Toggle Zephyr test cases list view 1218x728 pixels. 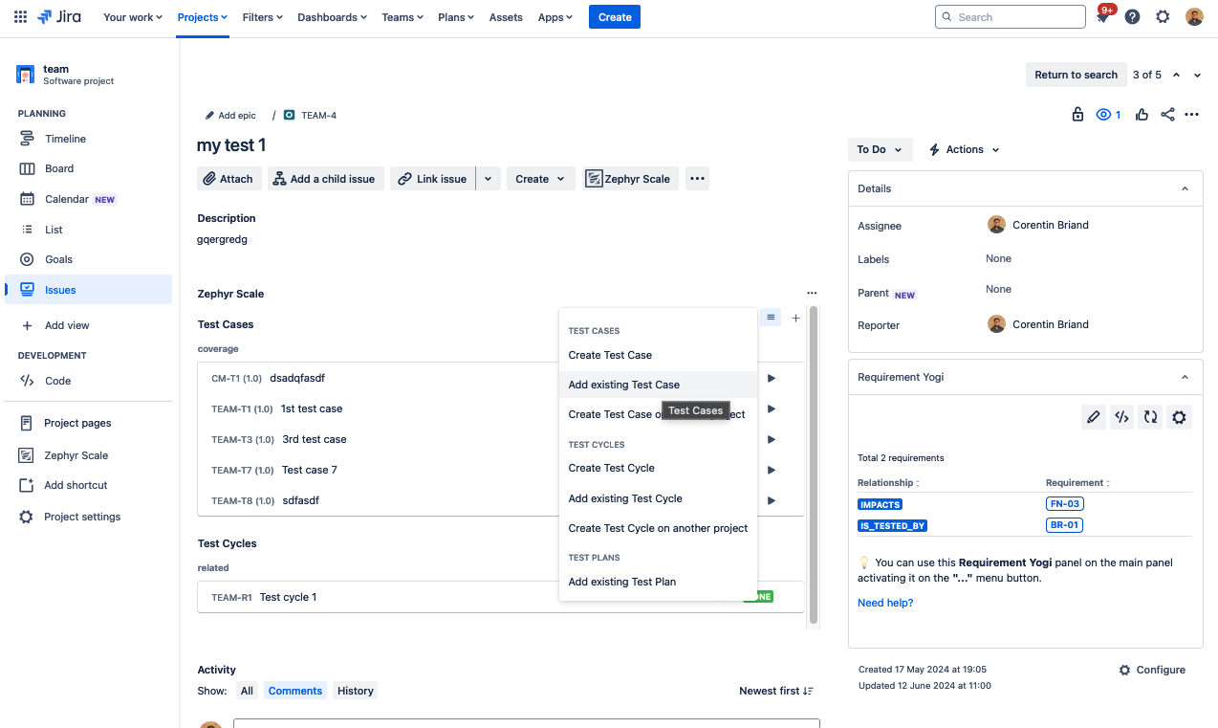771,318
